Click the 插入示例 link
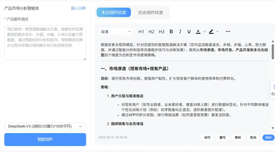The image size is (275, 152). coord(78,8)
